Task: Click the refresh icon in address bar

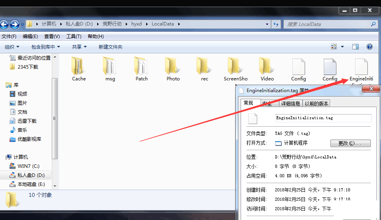Action: [276, 24]
